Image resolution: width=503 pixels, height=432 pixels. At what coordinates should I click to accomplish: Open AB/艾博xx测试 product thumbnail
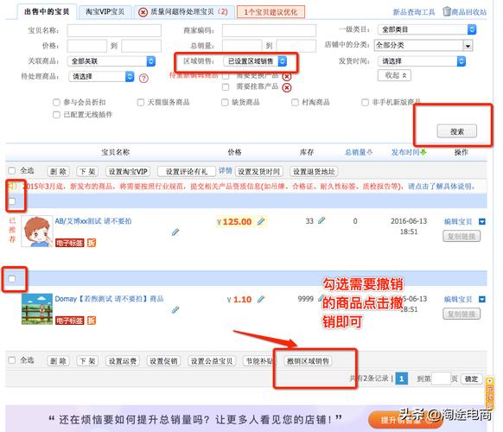pos(37,231)
